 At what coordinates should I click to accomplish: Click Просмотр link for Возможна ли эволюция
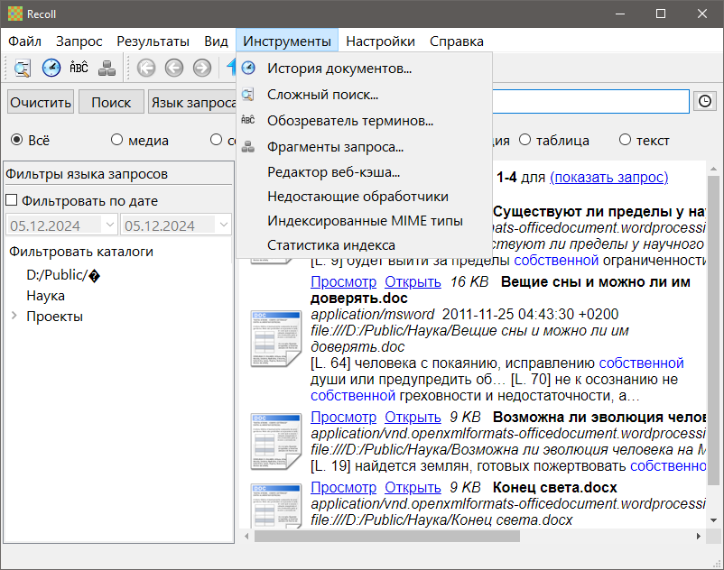343,417
